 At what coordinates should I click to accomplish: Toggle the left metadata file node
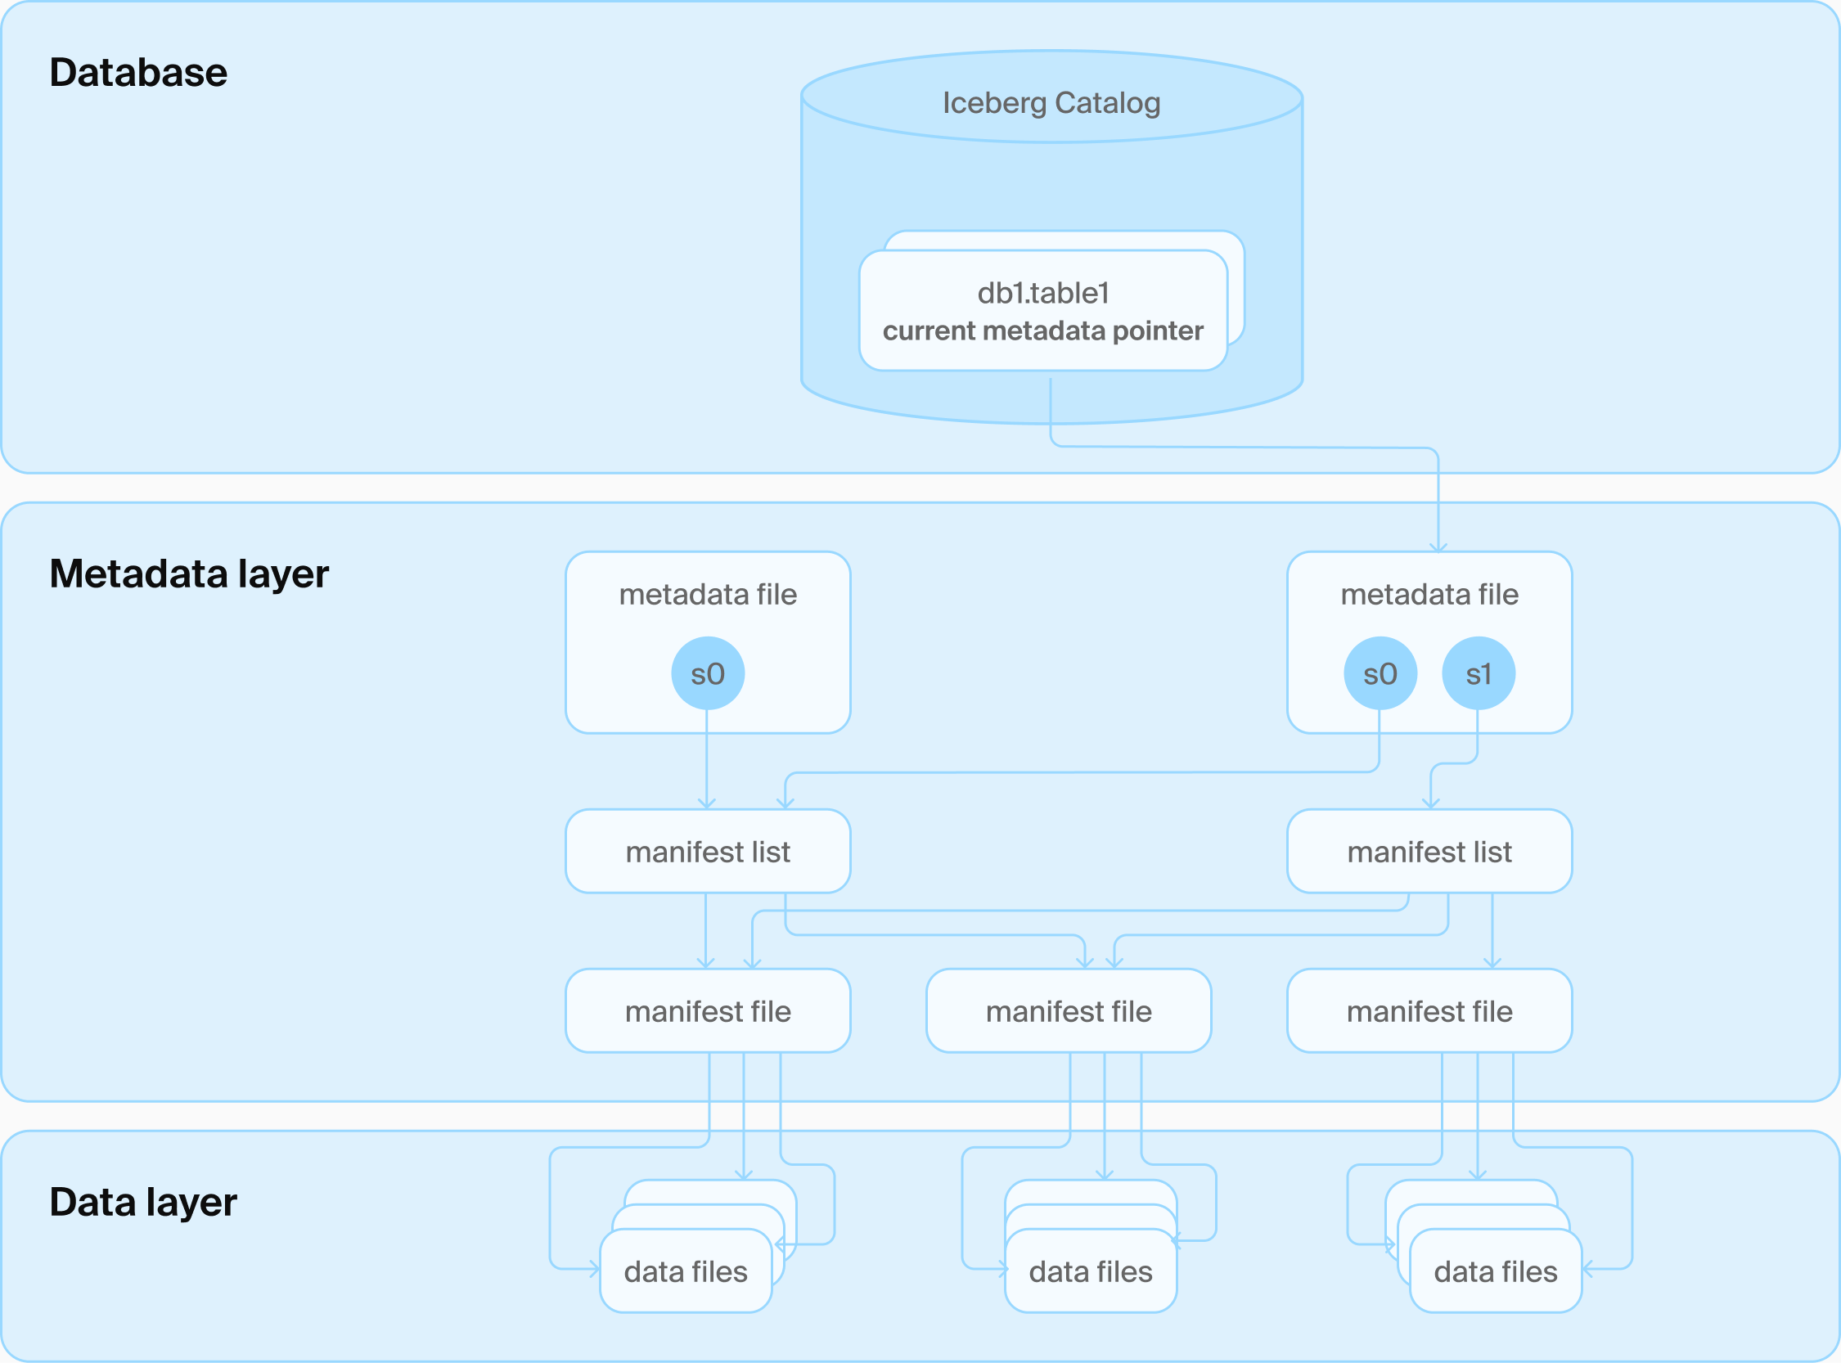tap(708, 594)
